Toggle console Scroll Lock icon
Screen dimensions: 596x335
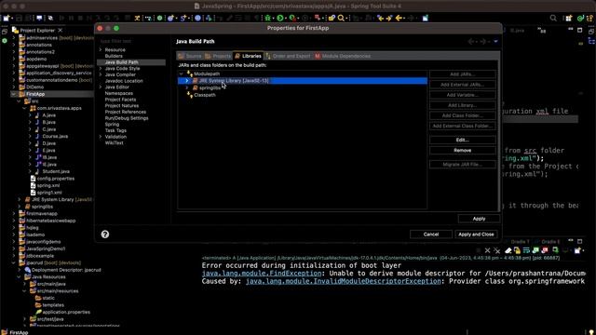coord(518,250)
